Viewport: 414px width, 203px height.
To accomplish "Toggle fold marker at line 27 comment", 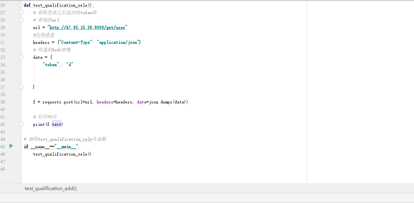I will [21, 12].
